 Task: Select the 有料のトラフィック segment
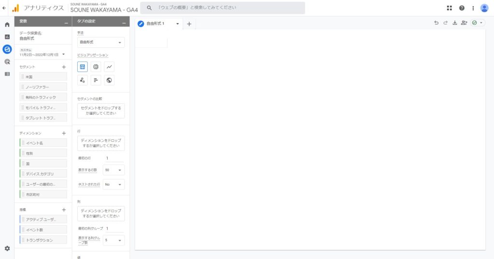(43, 97)
